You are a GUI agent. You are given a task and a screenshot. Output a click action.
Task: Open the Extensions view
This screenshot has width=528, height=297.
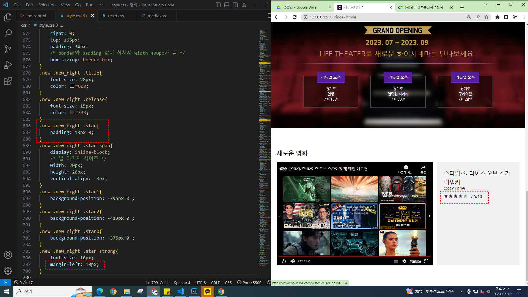[x=8, y=81]
